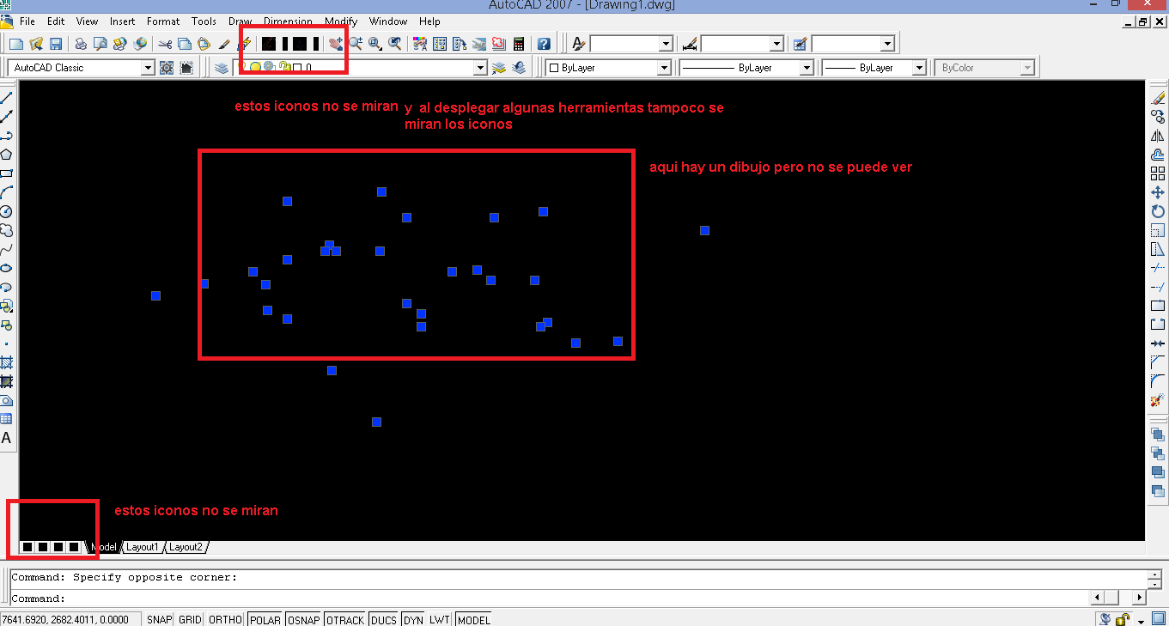Viewport: 1169px width, 626px height.
Task: Click the Command line input field
Action: pyautogui.click(x=550, y=598)
